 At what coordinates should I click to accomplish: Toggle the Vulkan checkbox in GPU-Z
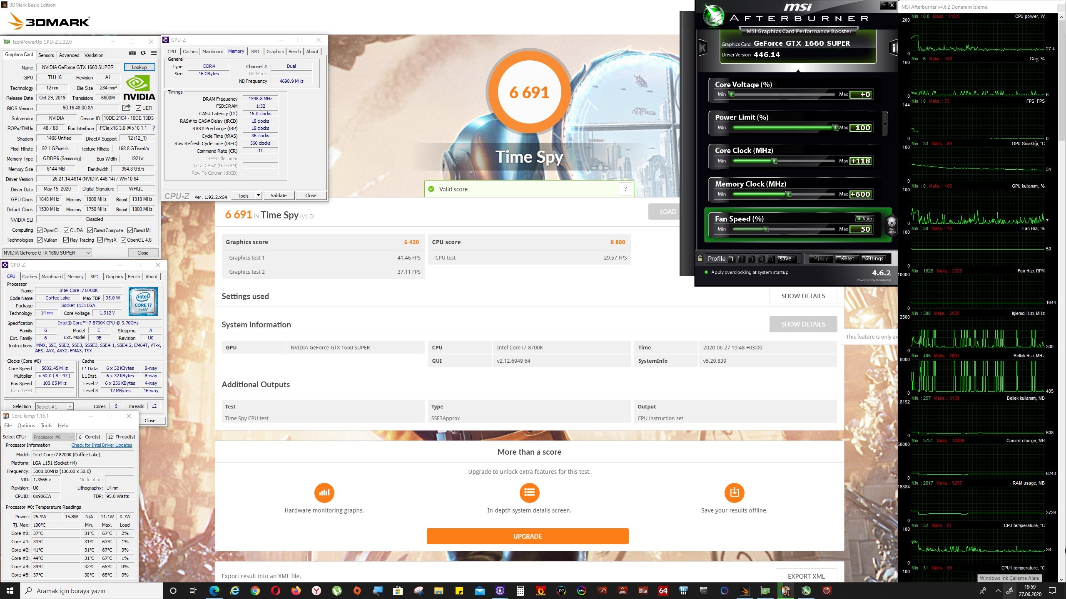(x=40, y=240)
